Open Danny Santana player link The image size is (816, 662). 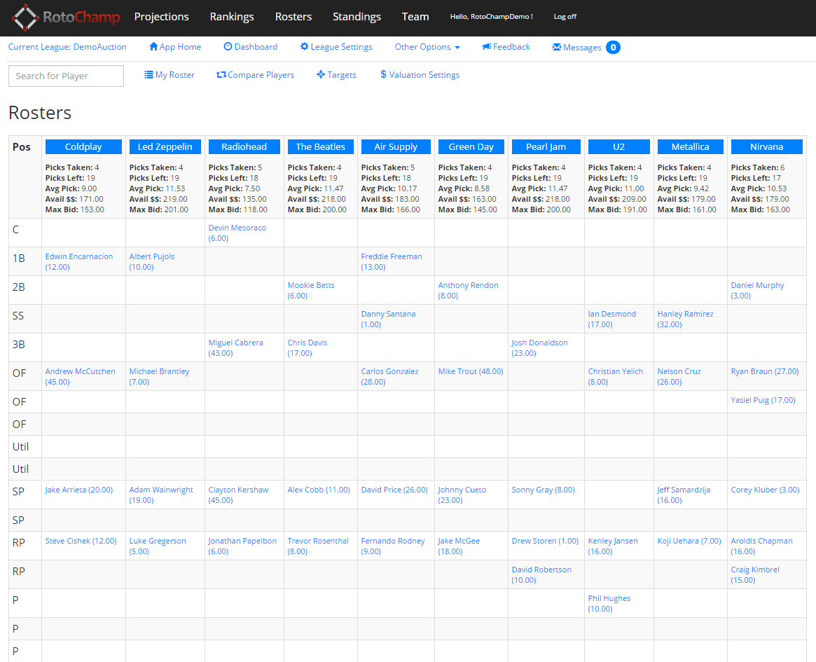tap(388, 319)
